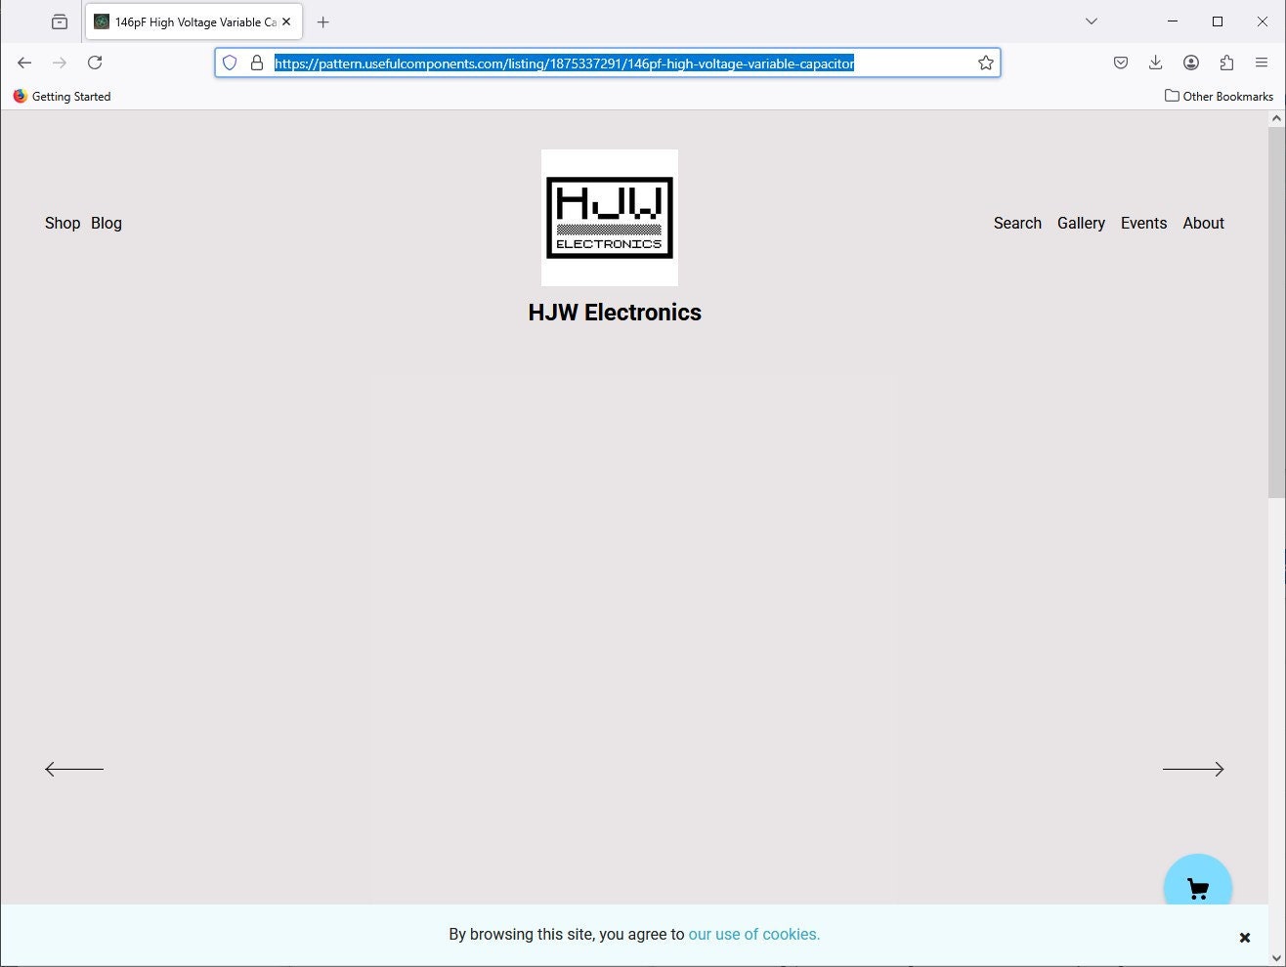
Task: Click the HJW Electronics shop title
Action: (615, 313)
